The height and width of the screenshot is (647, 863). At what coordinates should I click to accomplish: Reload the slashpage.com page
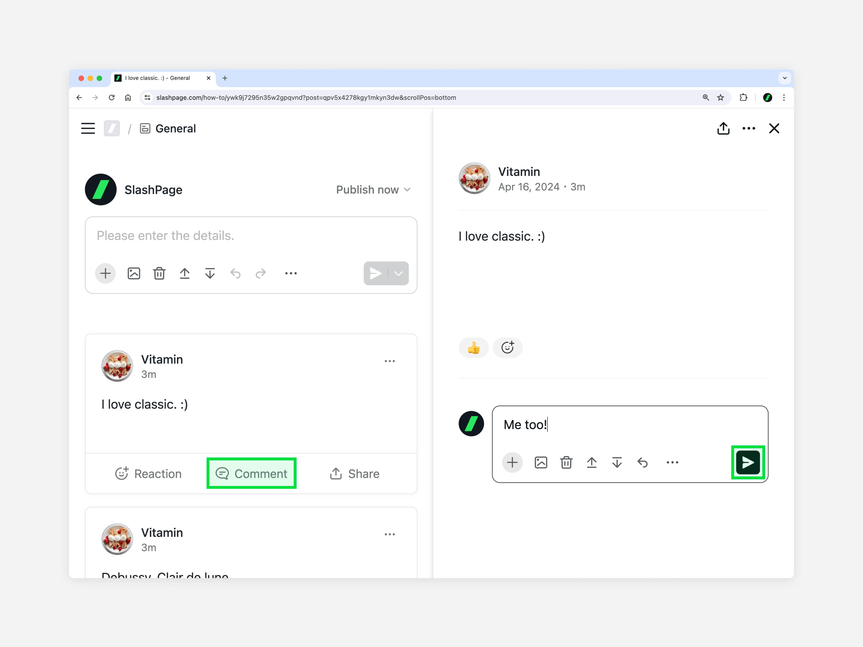112,97
